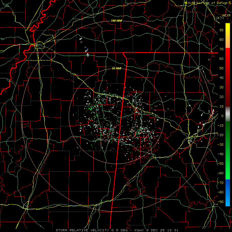This screenshot has height=232, width=232.
Task: Click the -20 value on velocity scale
Action: point(220,135)
